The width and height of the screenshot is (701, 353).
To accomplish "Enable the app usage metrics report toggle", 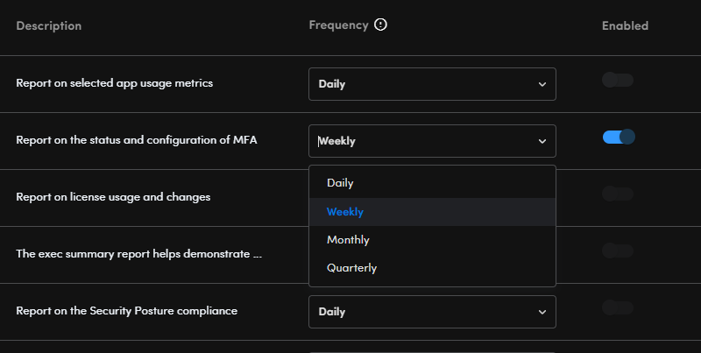I will coord(618,81).
